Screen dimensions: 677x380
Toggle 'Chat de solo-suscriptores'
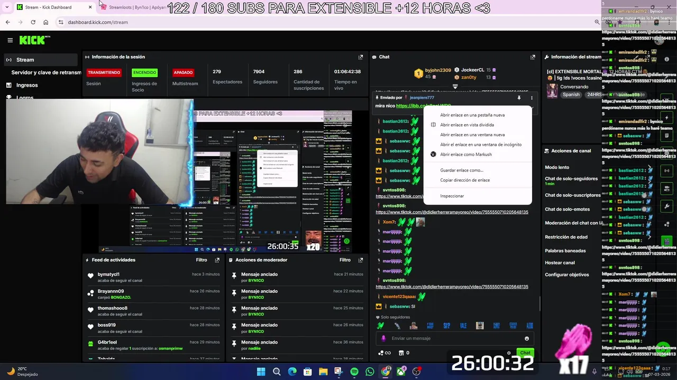click(x=573, y=195)
